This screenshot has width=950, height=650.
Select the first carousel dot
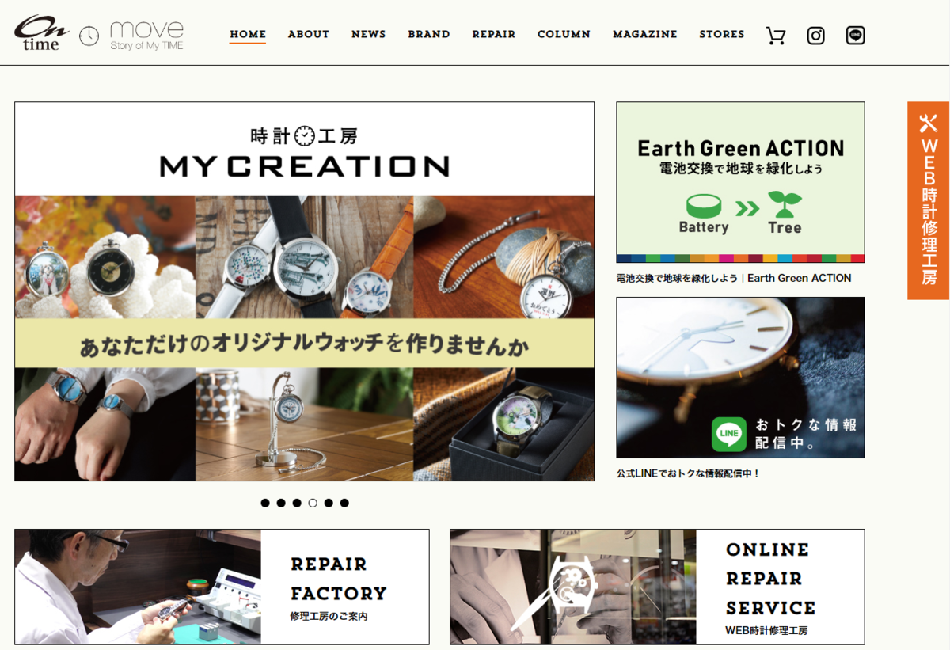click(x=265, y=503)
